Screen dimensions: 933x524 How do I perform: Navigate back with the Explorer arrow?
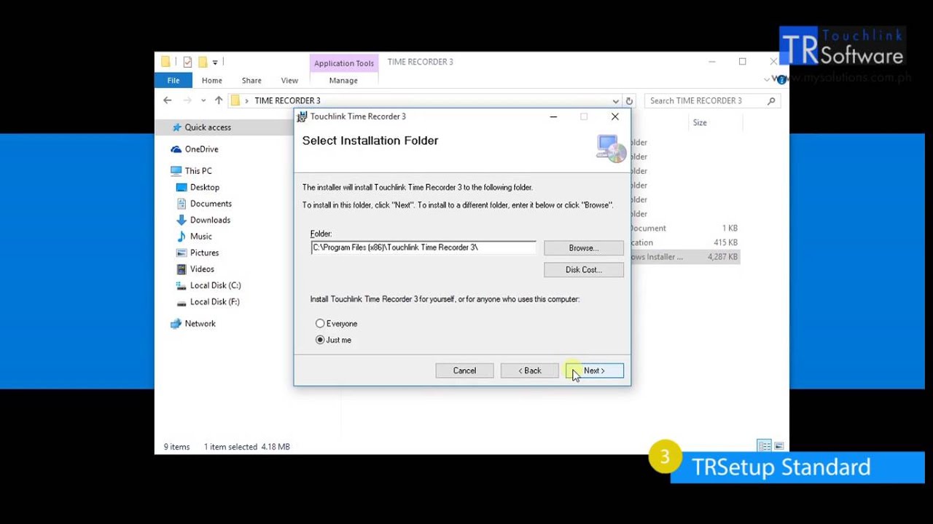tap(168, 100)
